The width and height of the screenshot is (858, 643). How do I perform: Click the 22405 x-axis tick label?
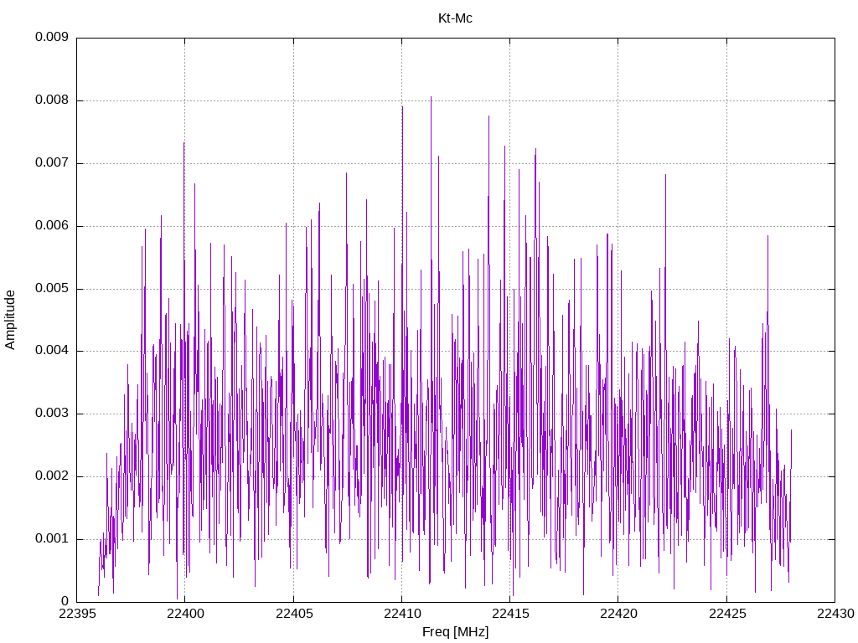click(x=294, y=614)
